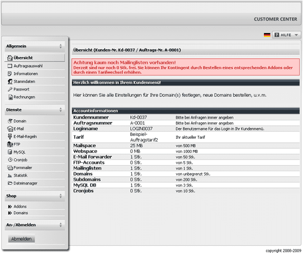Click the login name LOGIN0037
Viewport: 303px width, 254px height.
(141, 129)
